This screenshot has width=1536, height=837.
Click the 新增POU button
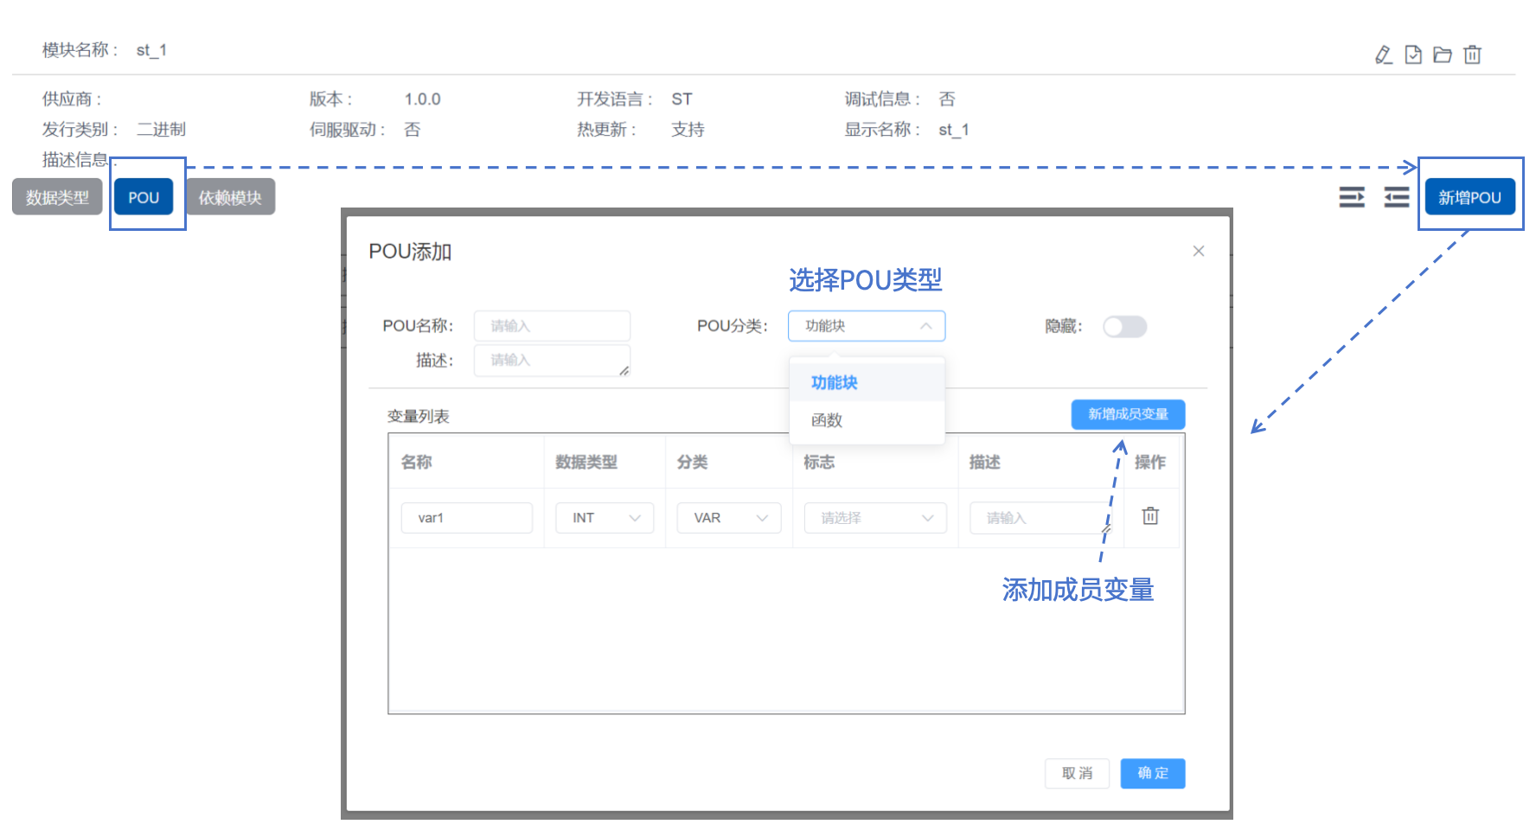pyautogui.click(x=1469, y=197)
